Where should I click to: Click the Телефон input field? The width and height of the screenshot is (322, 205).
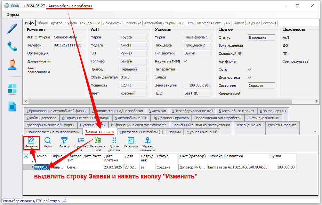68,45
